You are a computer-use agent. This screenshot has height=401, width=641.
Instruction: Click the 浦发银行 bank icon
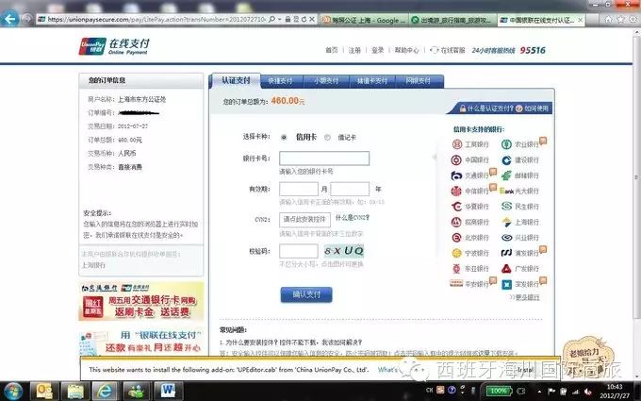506,253
